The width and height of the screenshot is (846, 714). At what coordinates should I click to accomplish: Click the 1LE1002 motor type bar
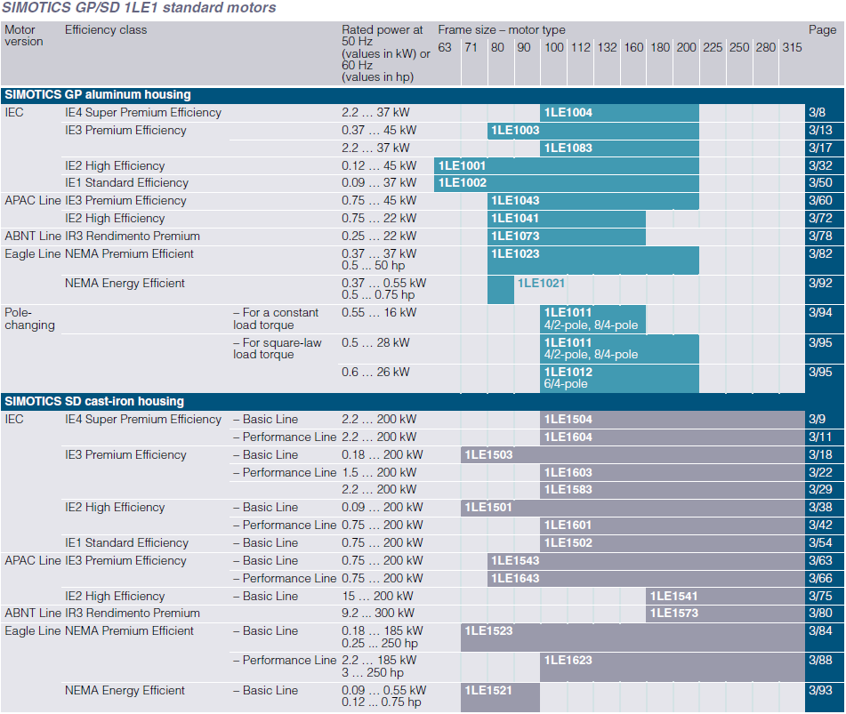(567, 183)
